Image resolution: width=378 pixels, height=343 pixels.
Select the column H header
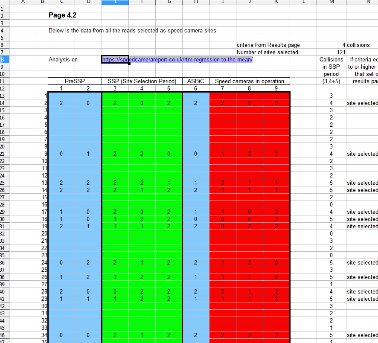(x=195, y=2)
